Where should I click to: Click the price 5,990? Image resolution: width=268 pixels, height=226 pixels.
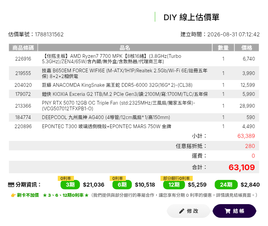point(249,94)
